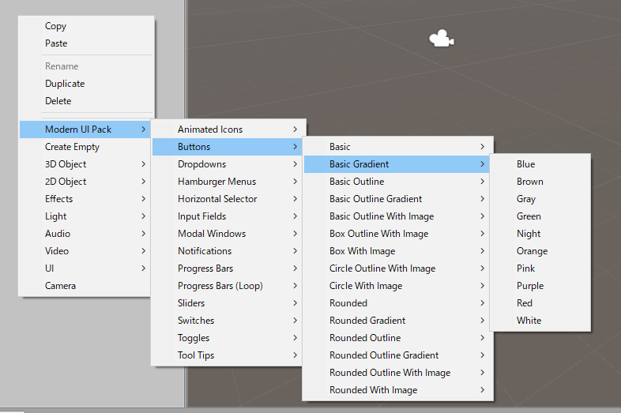Select the camera gizmo in scene view
The height and width of the screenshot is (413, 621).
pyautogui.click(x=442, y=39)
